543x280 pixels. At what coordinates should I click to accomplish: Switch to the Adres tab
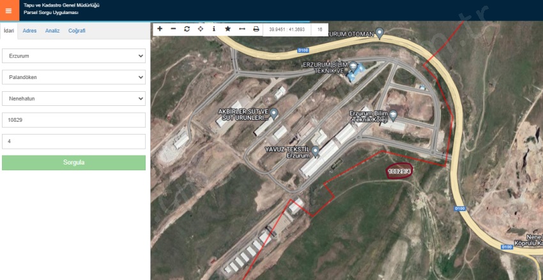tap(29, 31)
